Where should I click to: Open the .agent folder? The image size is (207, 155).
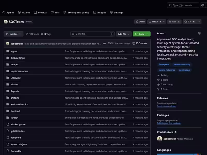point(14,51)
